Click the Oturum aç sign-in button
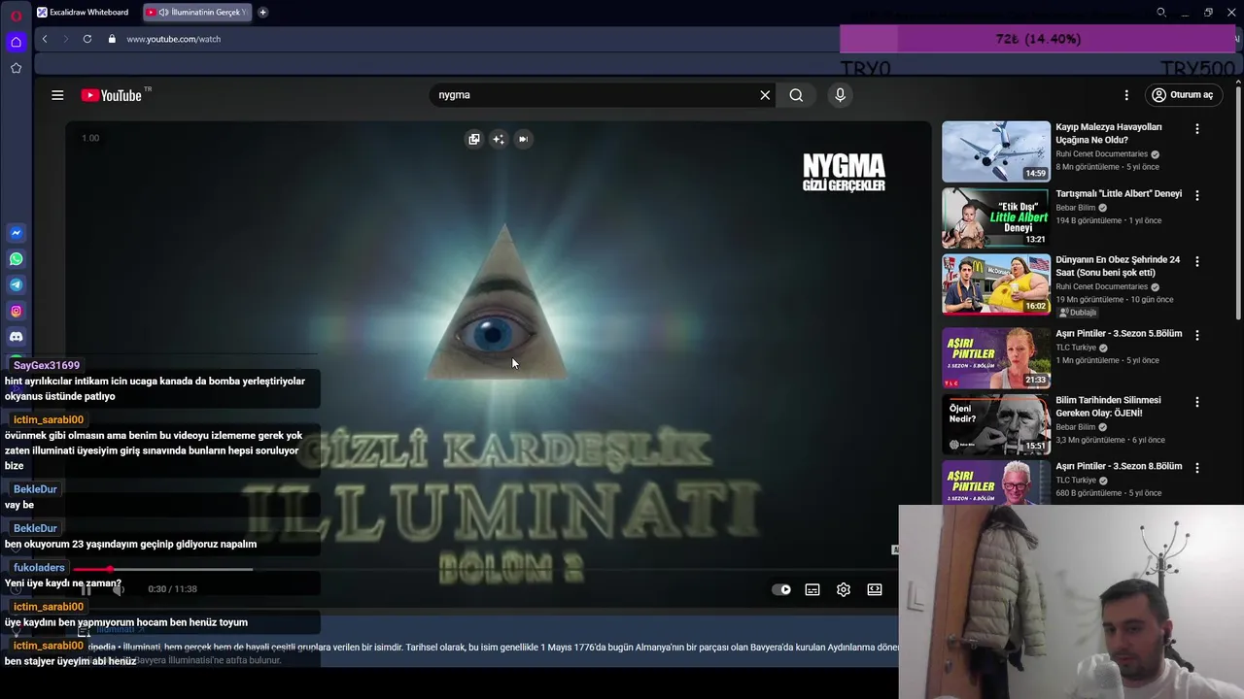Viewport: 1244px width, 699px height. coord(1182,95)
